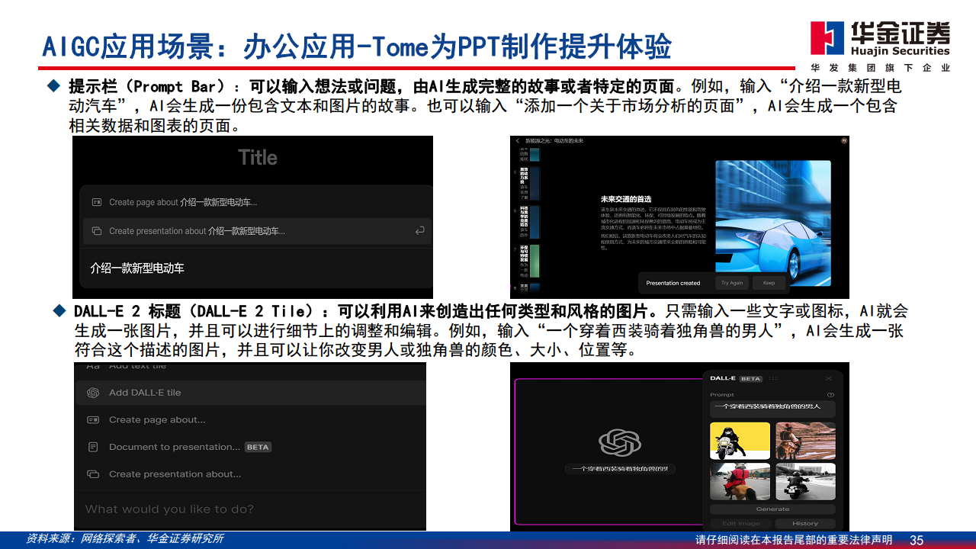Image resolution: width=976 pixels, height=549 pixels.
Task: Click the stacked-pages icon beside 'Create presentation about 介绍'
Action: pos(96,231)
